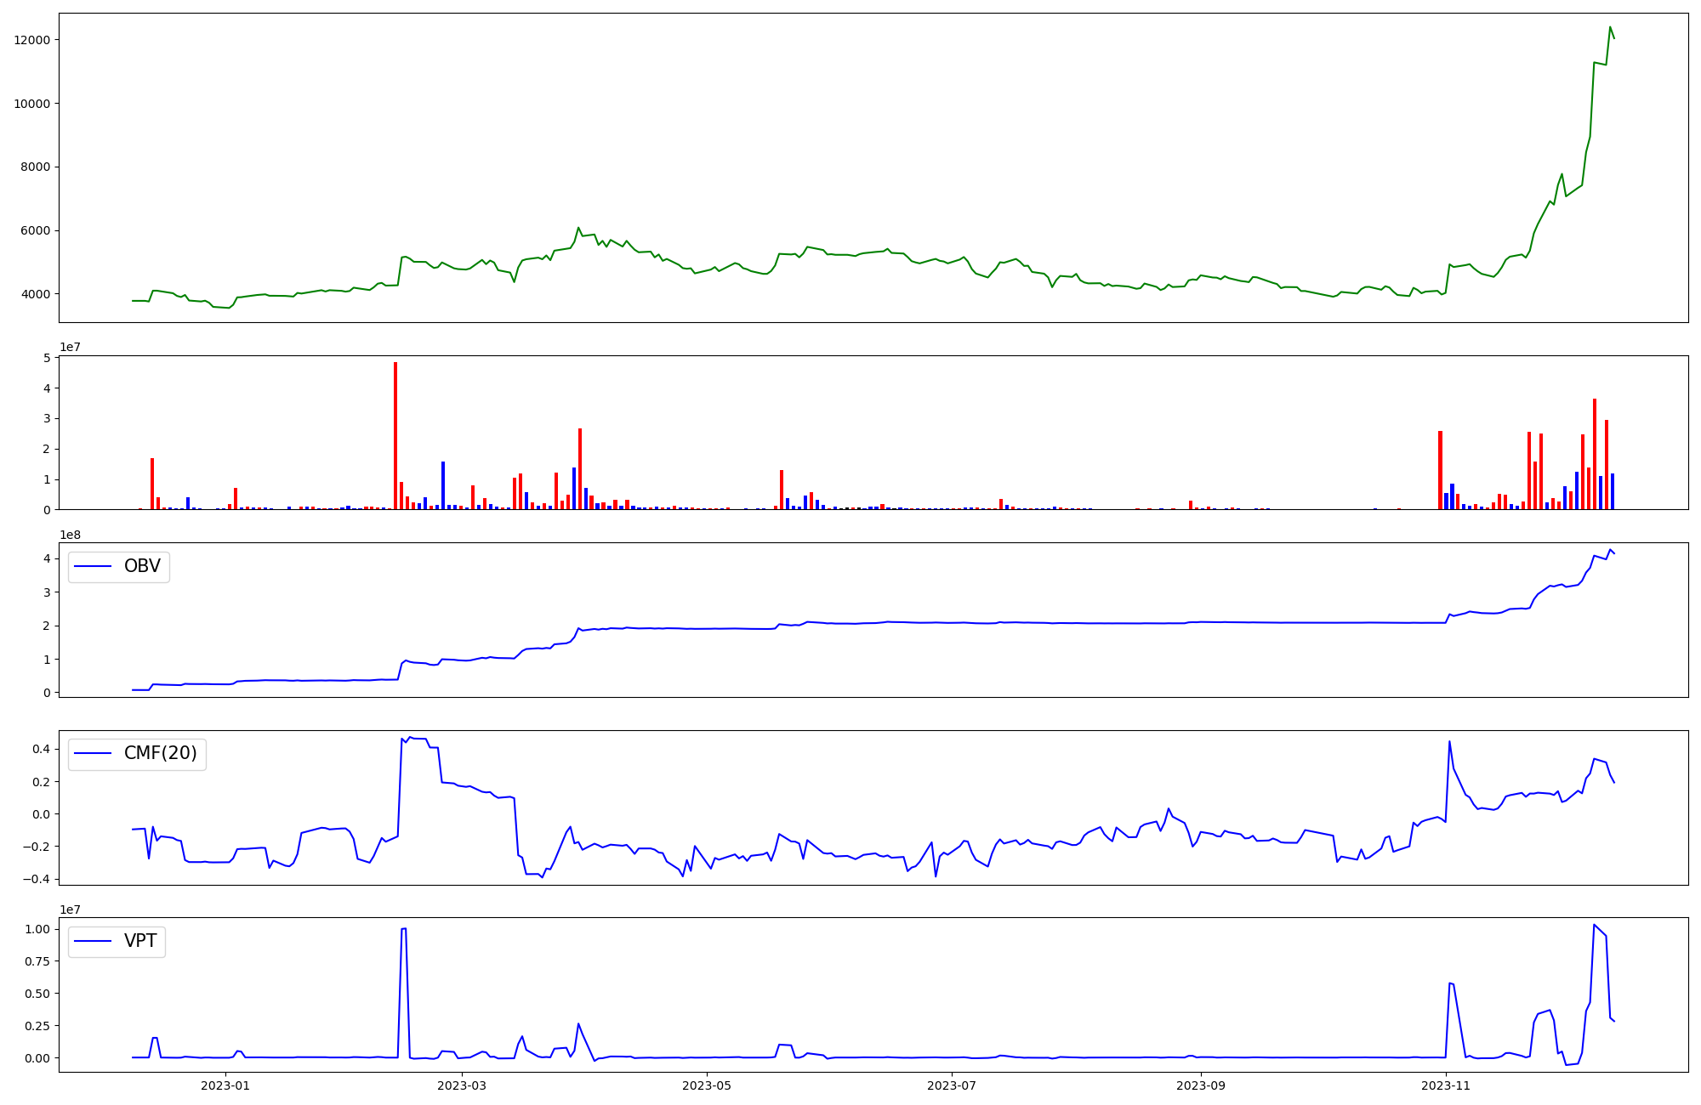Click the peak of the green price line
The width and height of the screenshot is (1701, 1105).
tap(1610, 27)
